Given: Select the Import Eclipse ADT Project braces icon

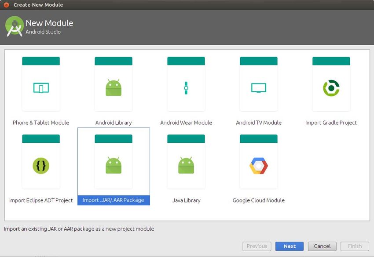Looking at the screenshot, I should pyautogui.click(x=41, y=166).
